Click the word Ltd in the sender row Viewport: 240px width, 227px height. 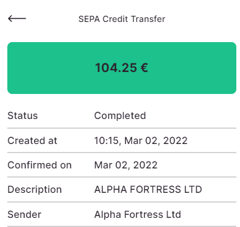pos(173,215)
